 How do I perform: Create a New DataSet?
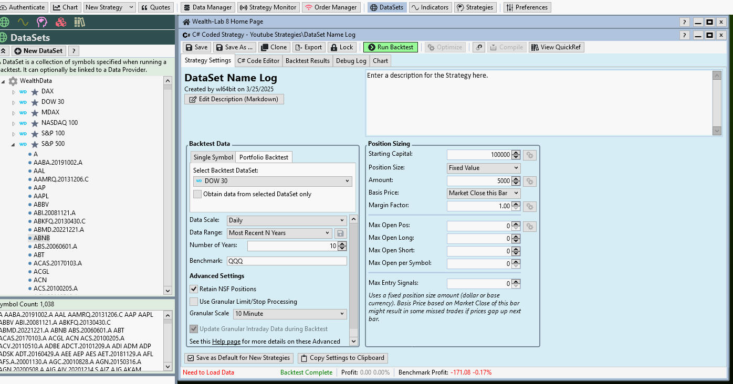click(x=38, y=51)
